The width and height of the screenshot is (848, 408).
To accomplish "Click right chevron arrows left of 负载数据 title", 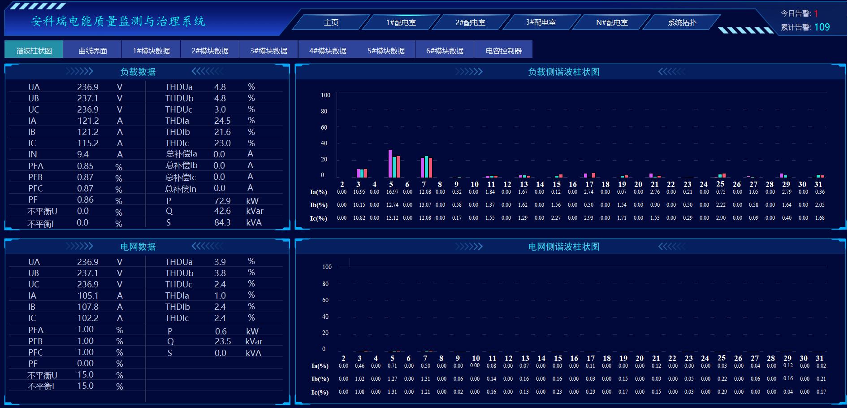I will coord(79,71).
